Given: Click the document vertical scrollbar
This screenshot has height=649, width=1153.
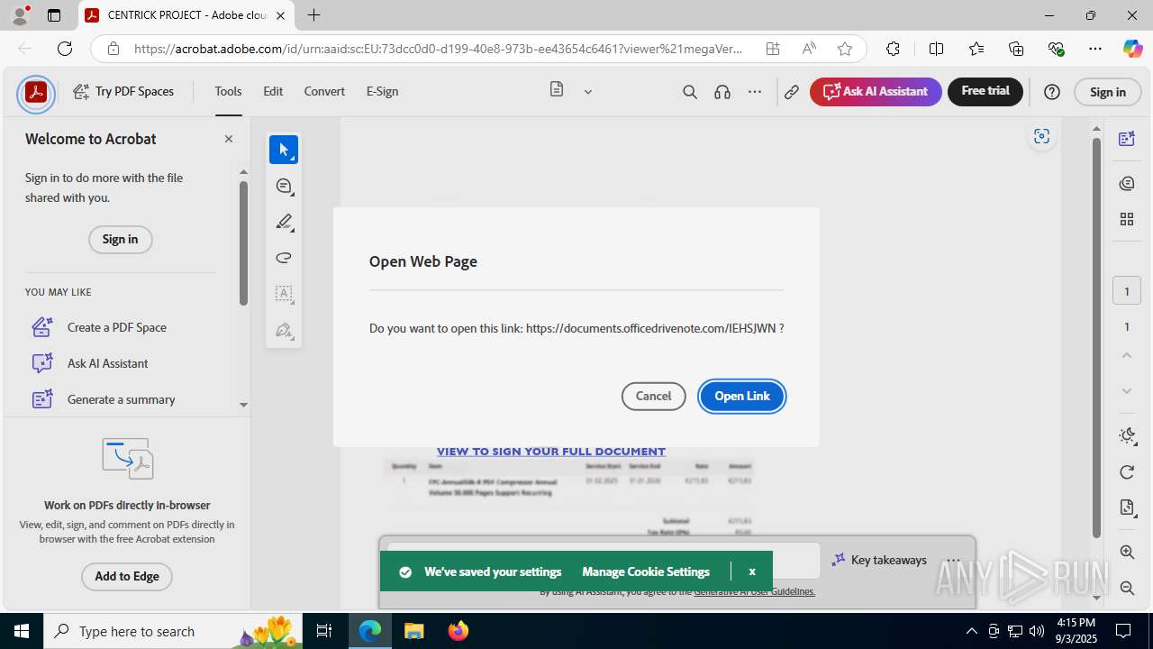Looking at the screenshot, I should tap(1096, 338).
